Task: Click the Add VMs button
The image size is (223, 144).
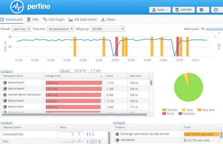Action: pos(184,10)
